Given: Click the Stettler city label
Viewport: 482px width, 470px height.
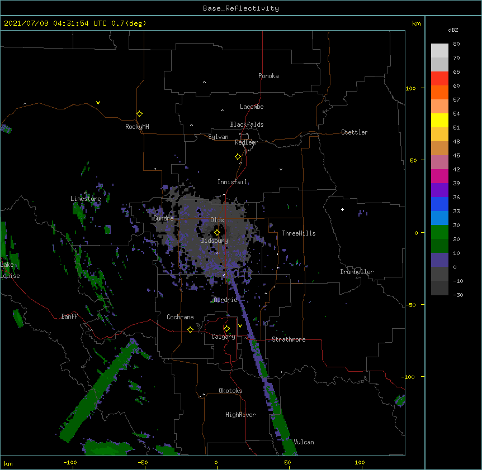Looking at the screenshot, I should (355, 132).
